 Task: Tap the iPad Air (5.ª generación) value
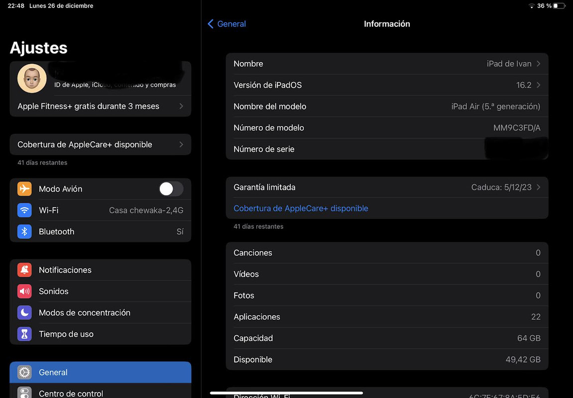click(495, 106)
